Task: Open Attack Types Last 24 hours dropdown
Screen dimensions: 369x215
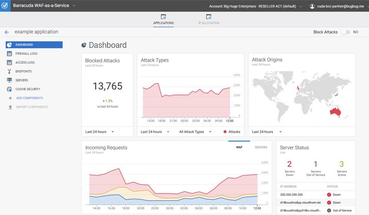Action: 155,132
